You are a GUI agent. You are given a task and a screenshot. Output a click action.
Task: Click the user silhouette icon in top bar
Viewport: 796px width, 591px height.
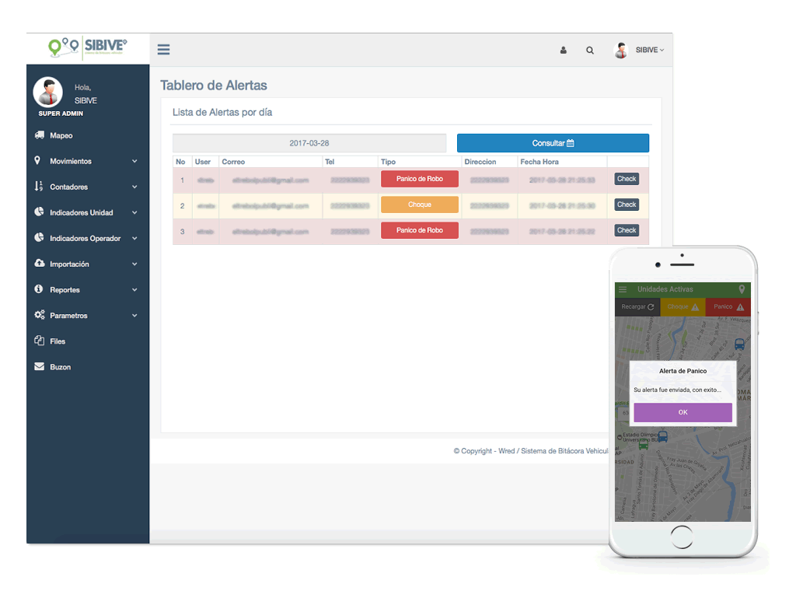click(563, 49)
